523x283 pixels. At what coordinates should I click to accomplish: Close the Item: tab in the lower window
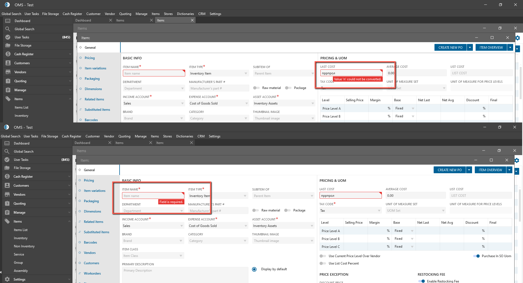tap(191, 143)
